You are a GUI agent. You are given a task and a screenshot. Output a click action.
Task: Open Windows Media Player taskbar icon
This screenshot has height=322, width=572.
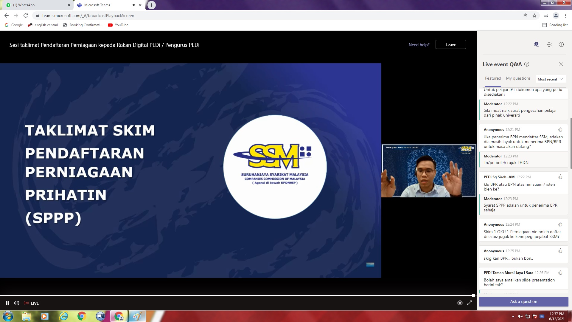click(44, 316)
